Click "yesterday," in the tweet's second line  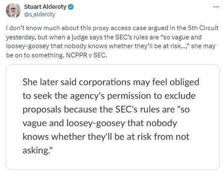(x=21, y=37)
